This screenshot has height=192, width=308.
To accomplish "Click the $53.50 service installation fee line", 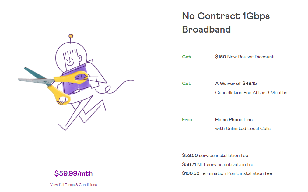I will tap(215, 156).
